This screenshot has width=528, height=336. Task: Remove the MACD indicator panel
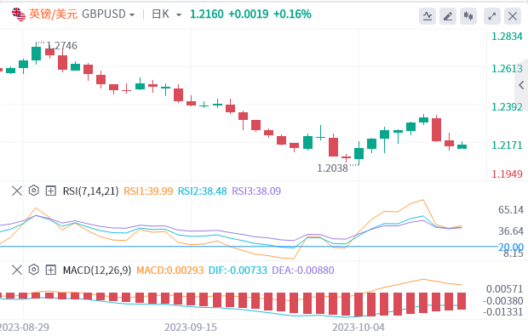click(17, 270)
